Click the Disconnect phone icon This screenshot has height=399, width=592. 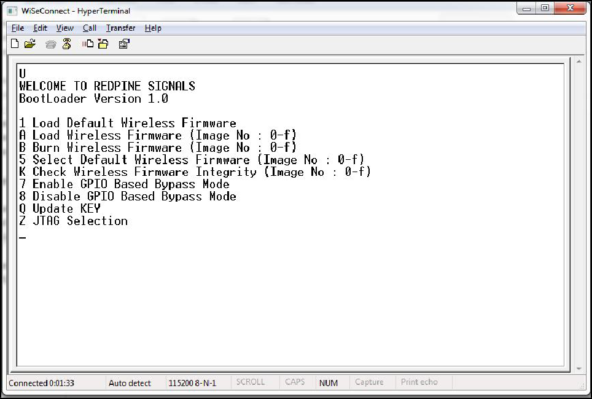click(50, 43)
